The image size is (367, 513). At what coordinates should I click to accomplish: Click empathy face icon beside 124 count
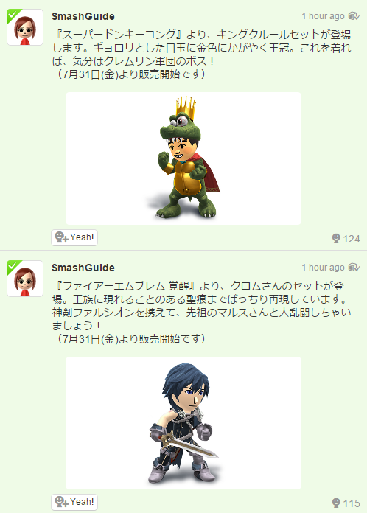click(336, 239)
